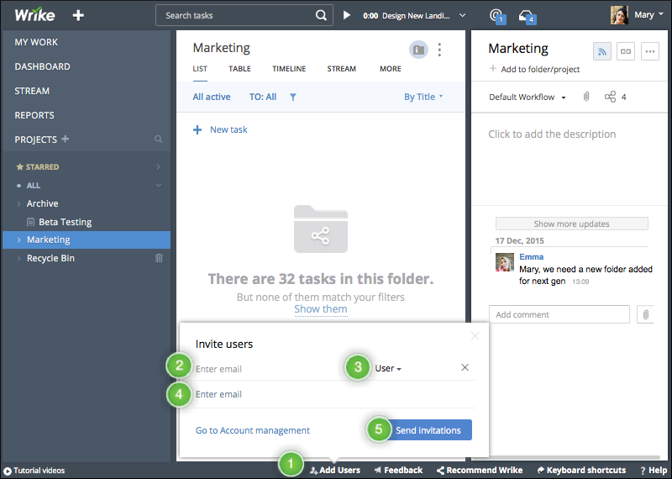Image resolution: width=672 pixels, height=479 pixels.
Task: Click Emma's name in the comment
Action: click(532, 257)
